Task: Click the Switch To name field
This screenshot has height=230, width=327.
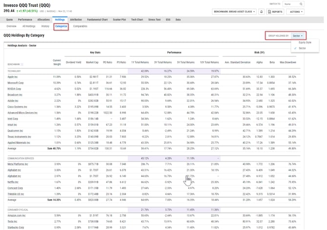Action: click(x=294, y=4)
